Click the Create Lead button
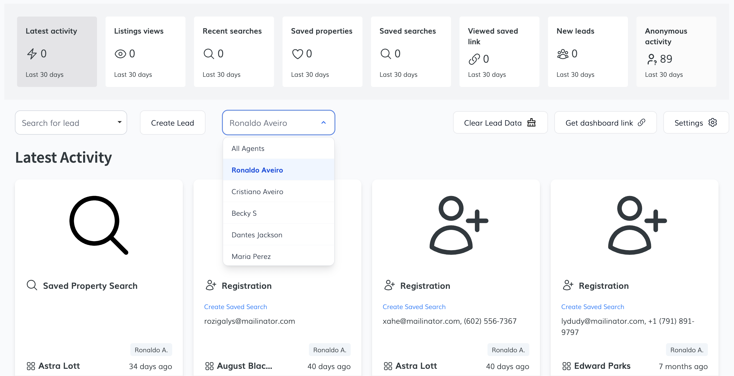Viewport: 734px width, 376px height. point(172,123)
